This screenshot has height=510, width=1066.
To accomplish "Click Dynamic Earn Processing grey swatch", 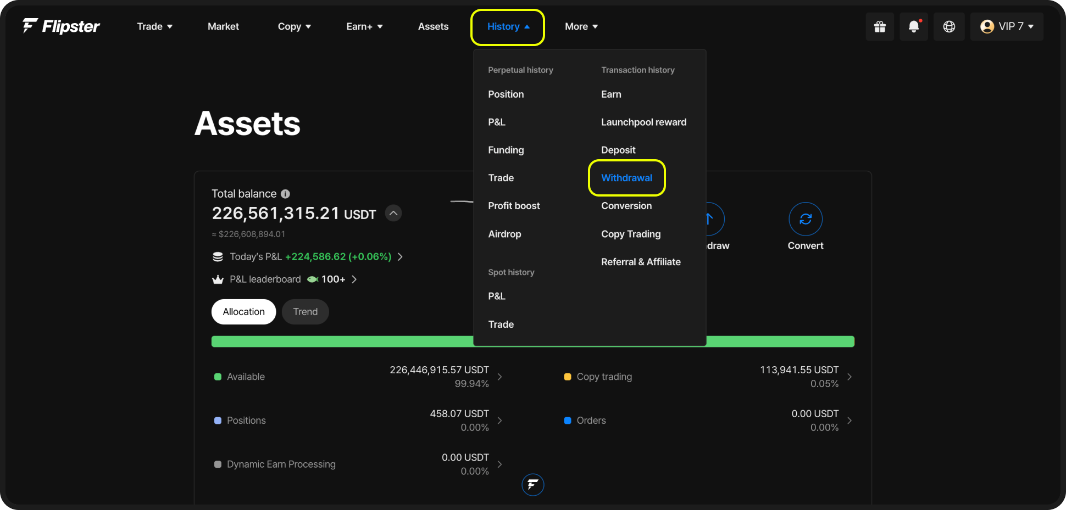I will click(x=218, y=464).
